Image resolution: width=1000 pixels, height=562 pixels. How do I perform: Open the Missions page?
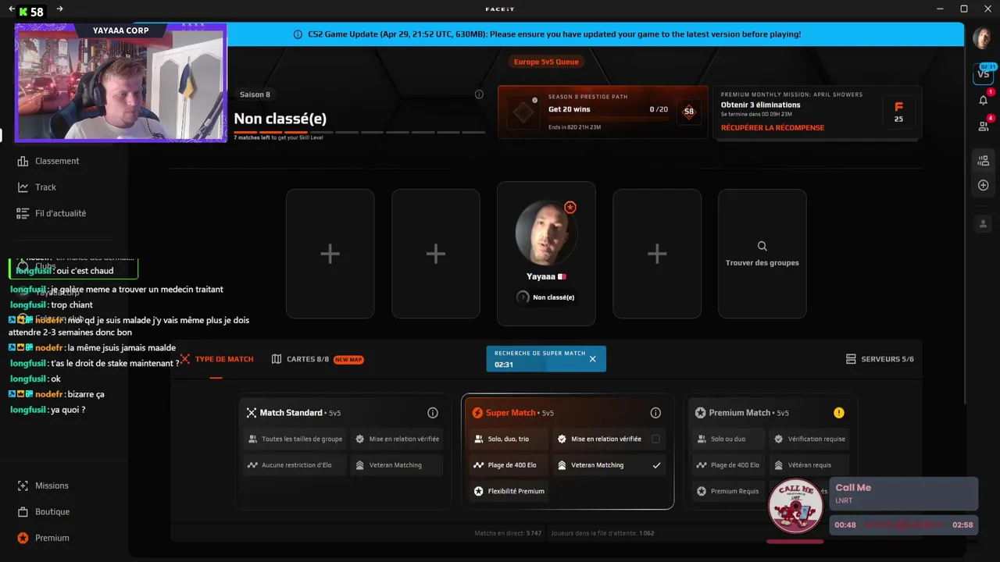point(43,486)
